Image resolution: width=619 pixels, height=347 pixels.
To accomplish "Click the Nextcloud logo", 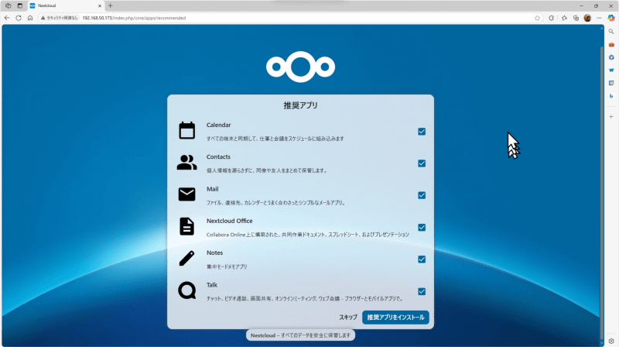I will [x=300, y=67].
